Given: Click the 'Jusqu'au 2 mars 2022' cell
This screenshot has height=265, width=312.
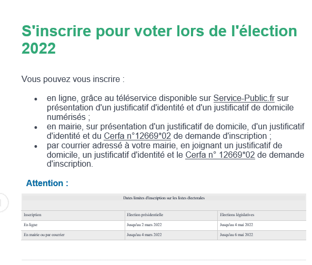Looking at the screenshot, I should [144, 225].
